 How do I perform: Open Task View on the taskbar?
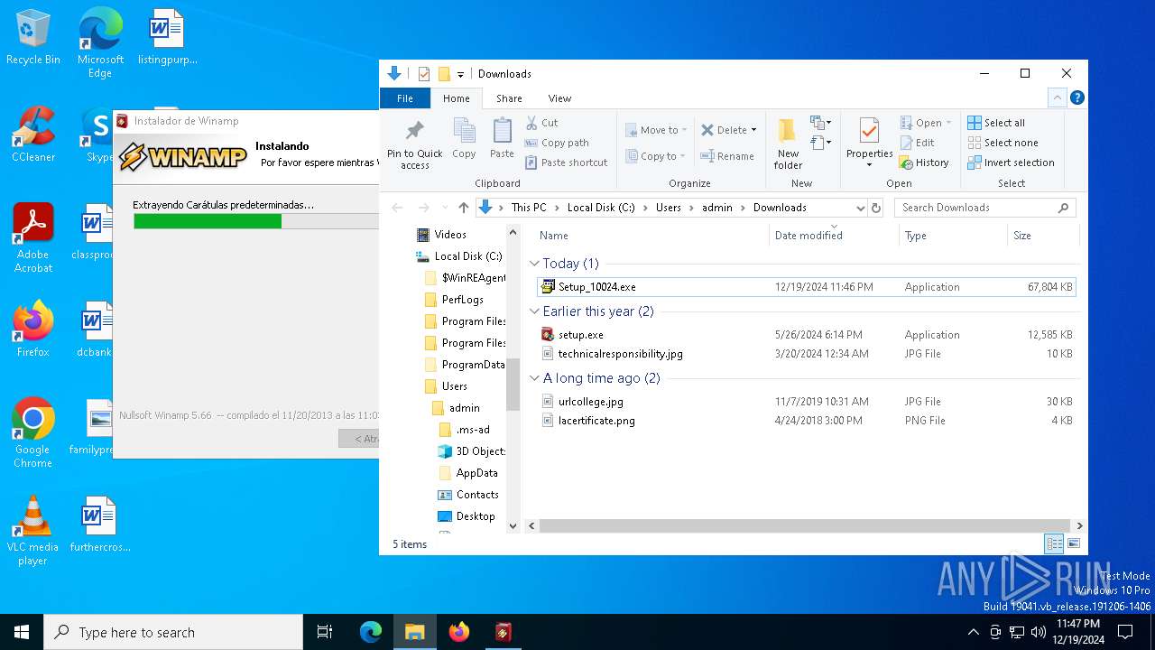(325, 632)
